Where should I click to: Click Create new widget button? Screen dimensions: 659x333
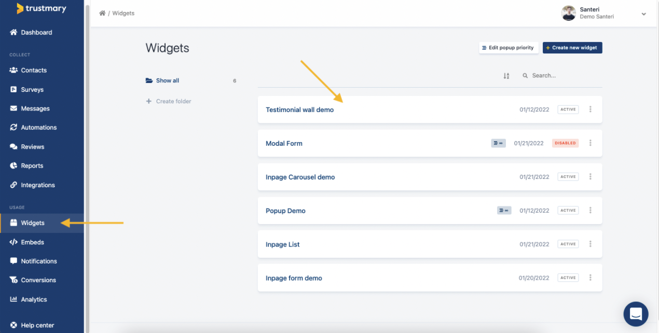(572, 48)
